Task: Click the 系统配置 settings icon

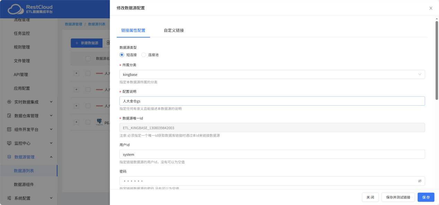Action: coord(9,198)
